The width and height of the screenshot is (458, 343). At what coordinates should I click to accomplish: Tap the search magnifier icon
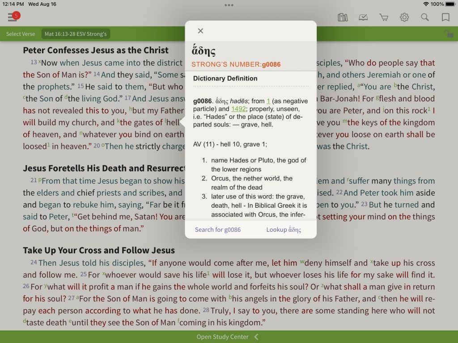[425, 17]
